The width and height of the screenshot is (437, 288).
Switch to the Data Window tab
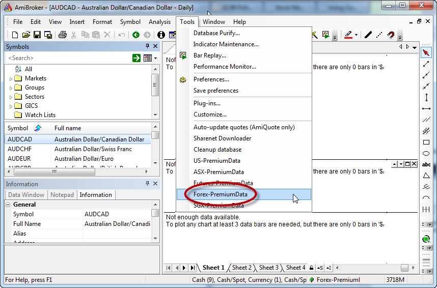26,195
